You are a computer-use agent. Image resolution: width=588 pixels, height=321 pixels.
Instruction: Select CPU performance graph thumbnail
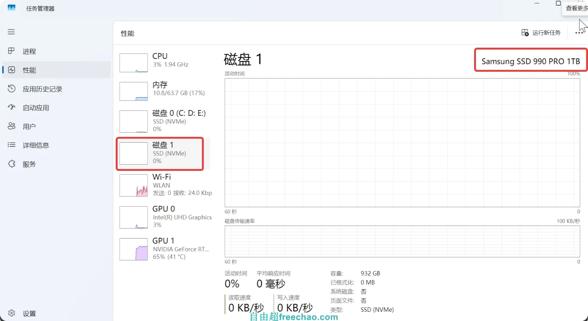pos(134,63)
